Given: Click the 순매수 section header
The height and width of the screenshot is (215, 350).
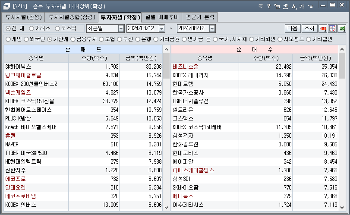Looking at the screenshot, I should 255,49.
